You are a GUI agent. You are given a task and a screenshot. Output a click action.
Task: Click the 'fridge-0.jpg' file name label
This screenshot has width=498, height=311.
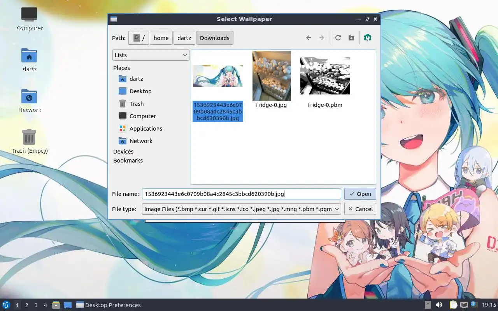click(272, 105)
